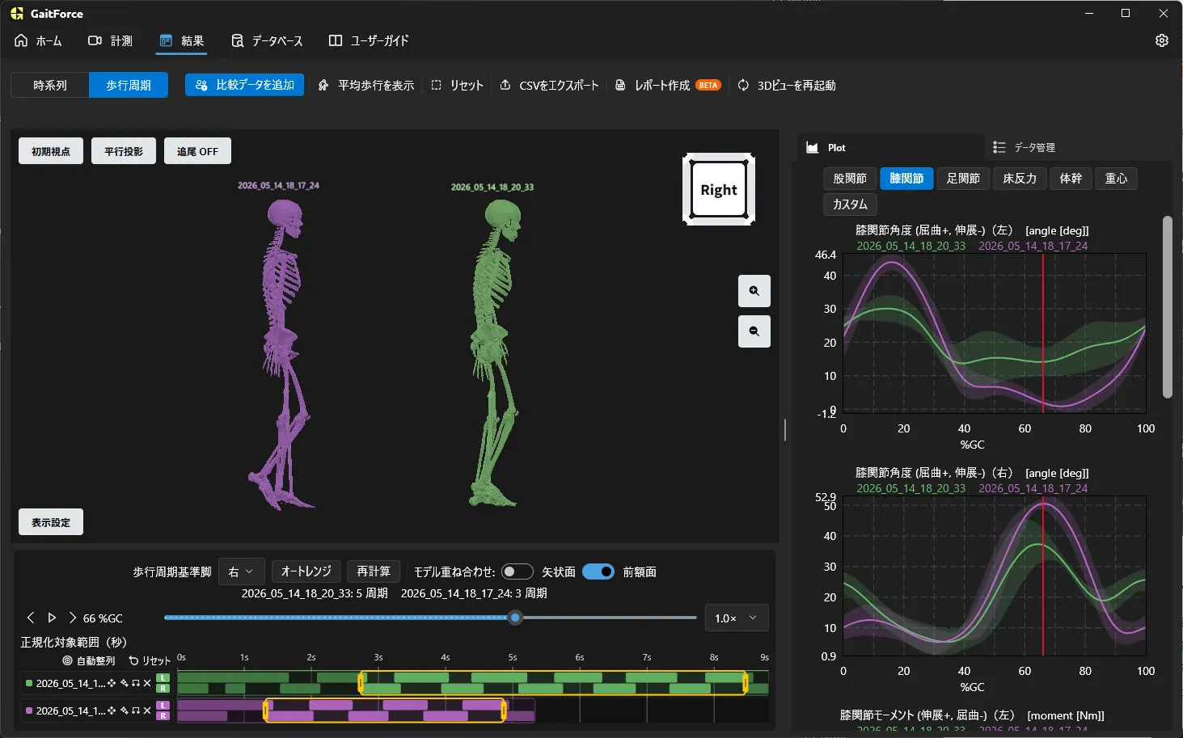The width and height of the screenshot is (1183, 738).
Task: Open the 歩行周期基準脚 右 dropdown
Action: coord(242,571)
